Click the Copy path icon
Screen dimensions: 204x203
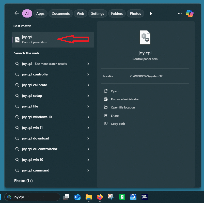(x=106, y=123)
